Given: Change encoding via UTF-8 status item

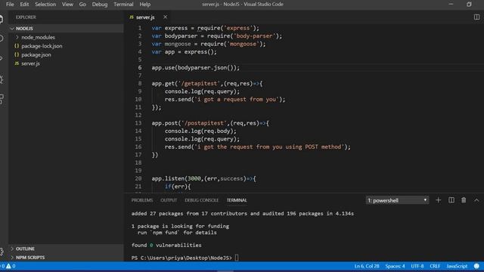Looking at the screenshot, I should click(417, 266).
